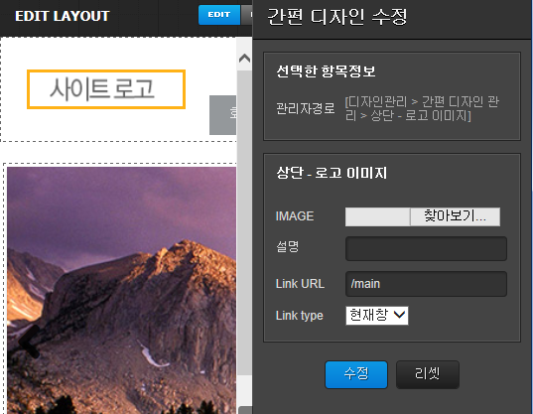
Task: Click the 관리자경로 breadcrumb path text
Action: tap(422, 109)
